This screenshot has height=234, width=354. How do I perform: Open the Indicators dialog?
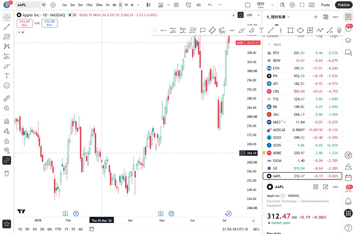pos(161,5)
